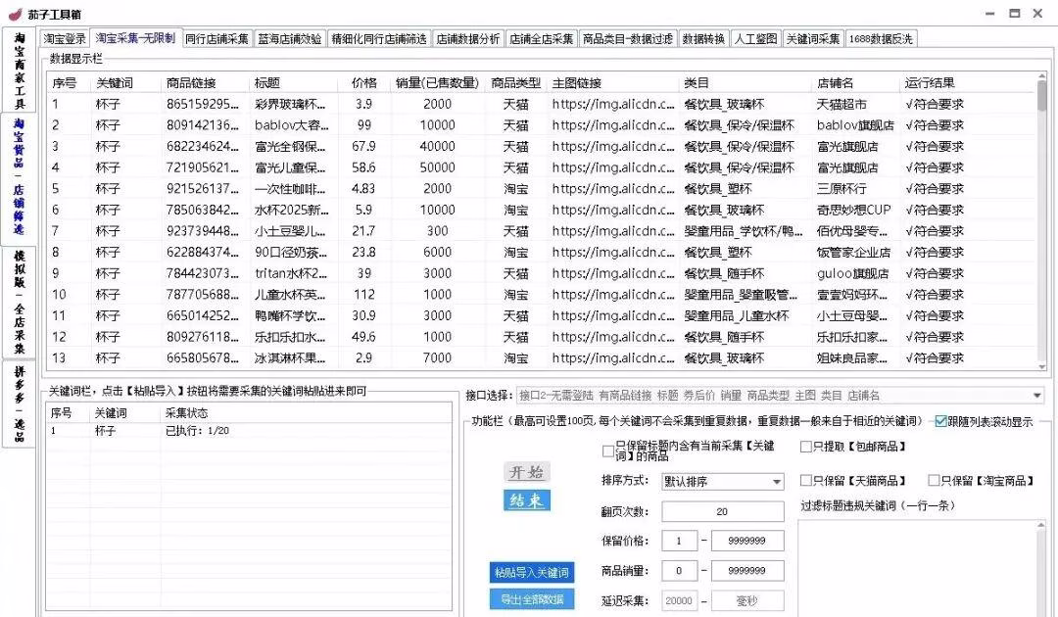Enable 只提取【包邮商品】 checkbox
Viewport: 1058px width, 617px height.
(806, 447)
